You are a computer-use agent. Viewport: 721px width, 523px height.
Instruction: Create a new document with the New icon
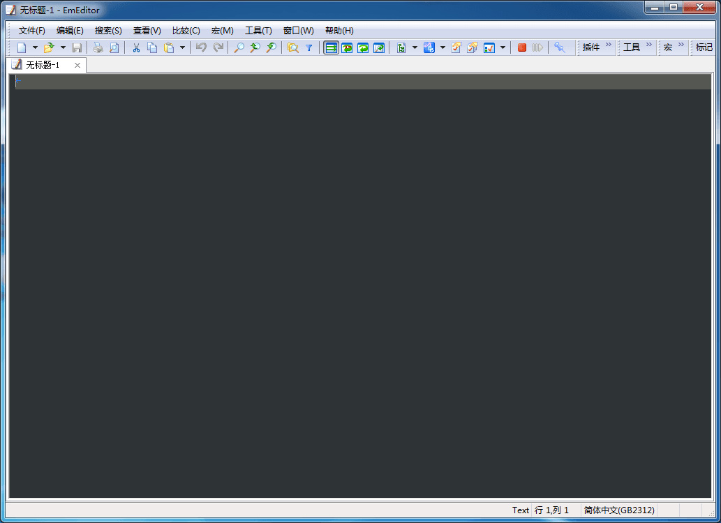(22, 47)
